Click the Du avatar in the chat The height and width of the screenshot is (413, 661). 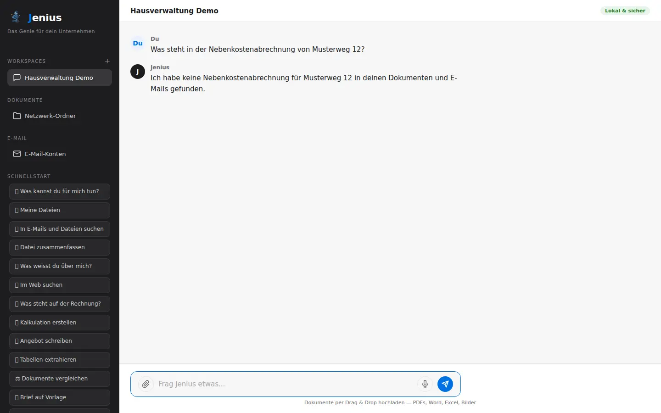click(x=137, y=43)
